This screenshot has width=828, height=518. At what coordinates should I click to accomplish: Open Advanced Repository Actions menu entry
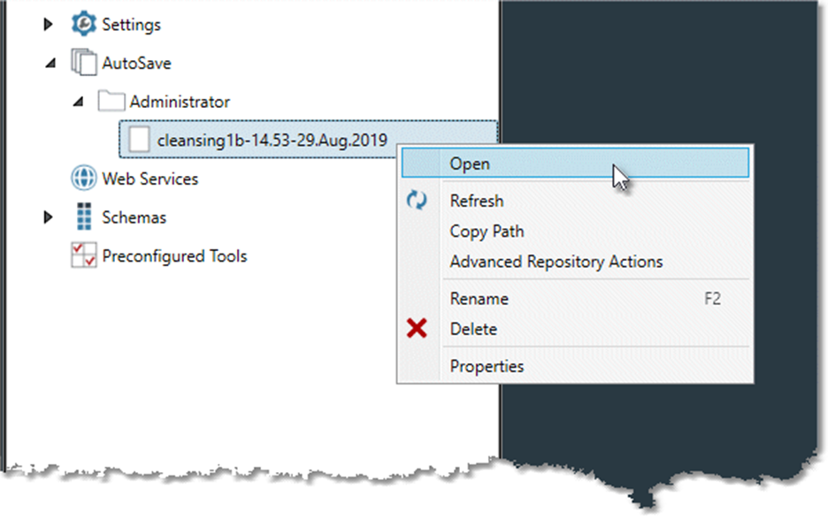point(556,262)
